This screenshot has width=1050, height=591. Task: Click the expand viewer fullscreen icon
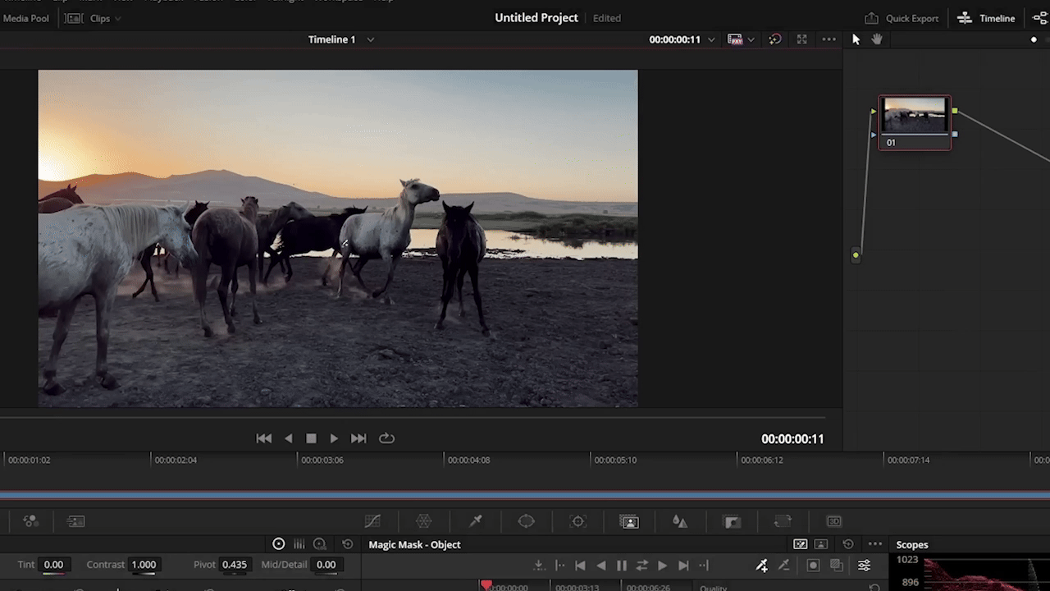tap(802, 39)
